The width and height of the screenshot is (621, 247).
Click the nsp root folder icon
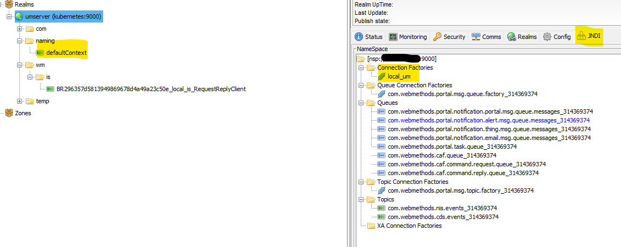[x=360, y=59]
